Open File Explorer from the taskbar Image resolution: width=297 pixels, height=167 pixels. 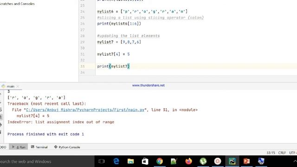(x=130, y=161)
